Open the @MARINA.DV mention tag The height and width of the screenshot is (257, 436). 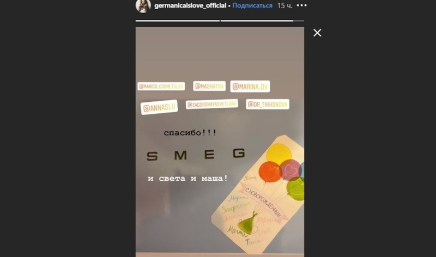pos(250,87)
